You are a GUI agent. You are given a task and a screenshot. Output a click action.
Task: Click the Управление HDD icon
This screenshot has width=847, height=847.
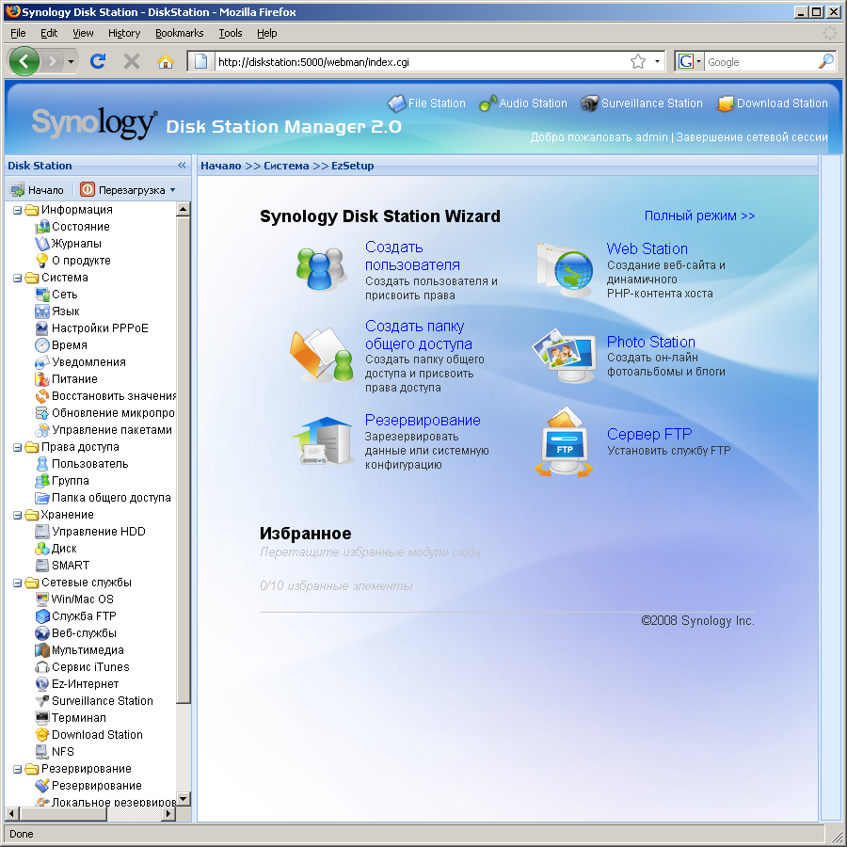pyautogui.click(x=42, y=532)
